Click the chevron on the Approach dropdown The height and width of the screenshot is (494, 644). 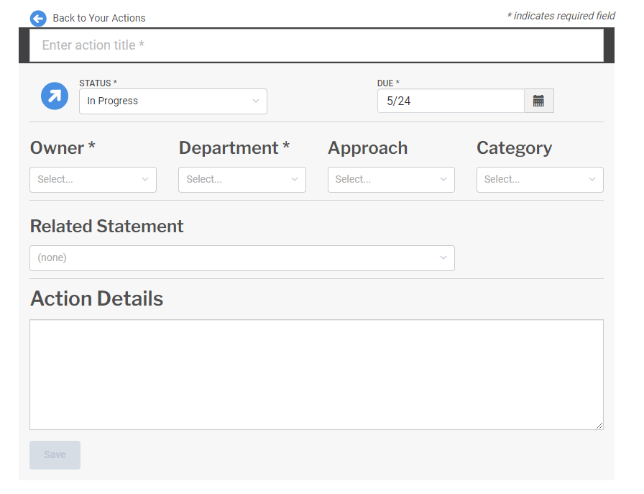click(443, 179)
